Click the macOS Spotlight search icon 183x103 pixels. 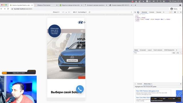161,1
